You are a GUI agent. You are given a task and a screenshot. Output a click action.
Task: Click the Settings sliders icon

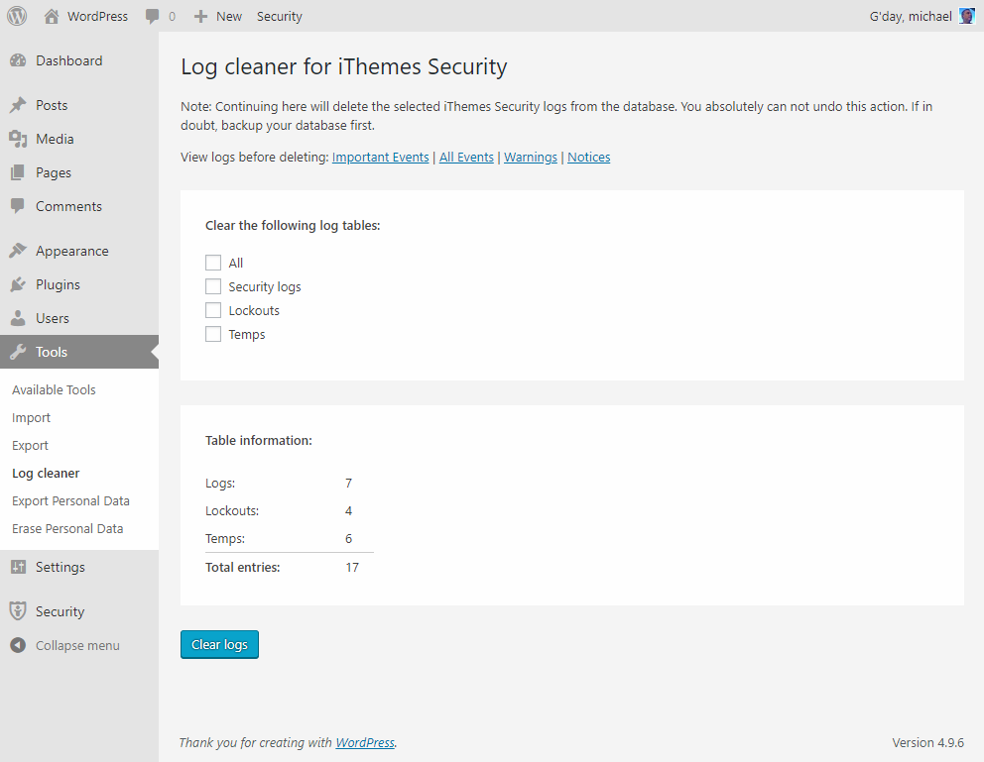(x=18, y=567)
